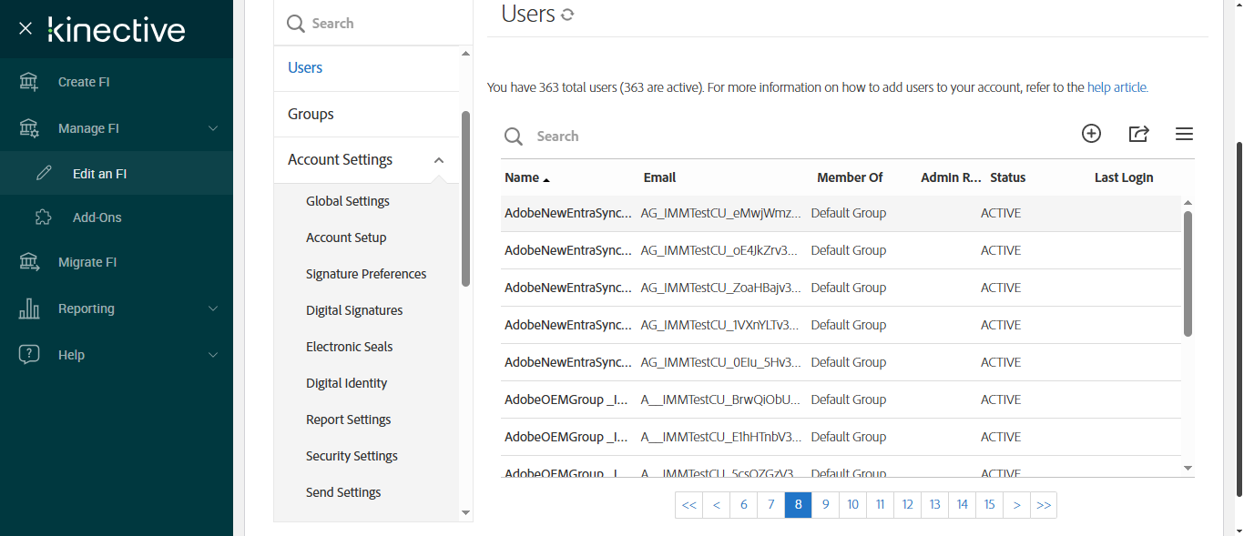The image size is (1244, 536).
Task: Click the add user plus icon
Action: click(x=1091, y=134)
